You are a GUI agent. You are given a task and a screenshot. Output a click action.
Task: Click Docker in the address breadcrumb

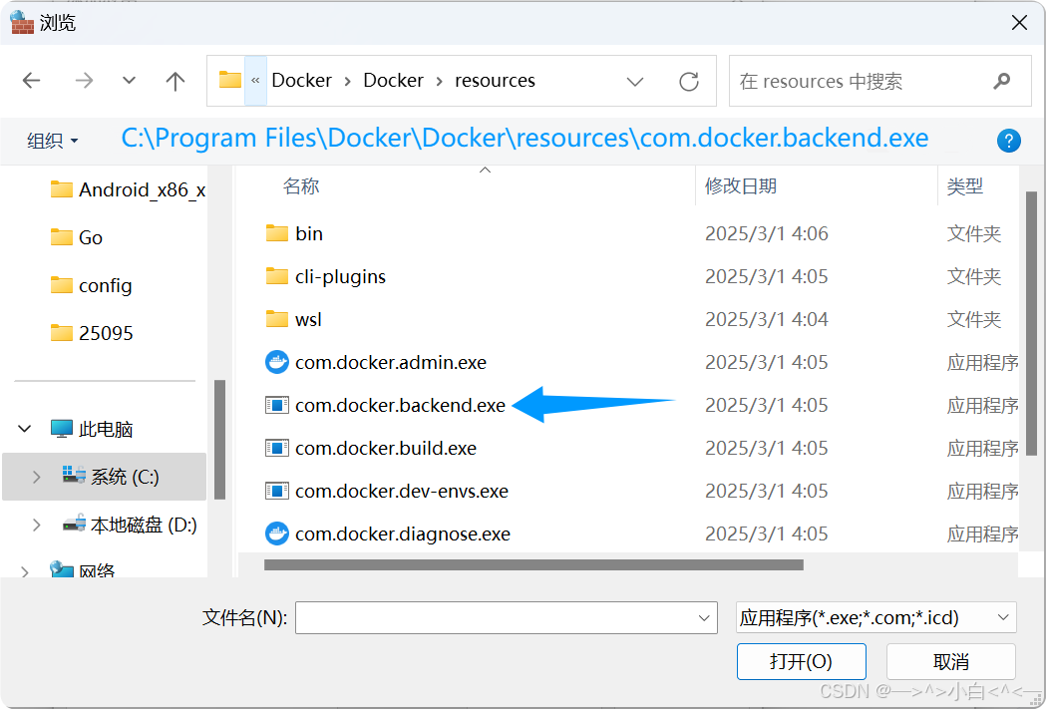pos(301,81)
